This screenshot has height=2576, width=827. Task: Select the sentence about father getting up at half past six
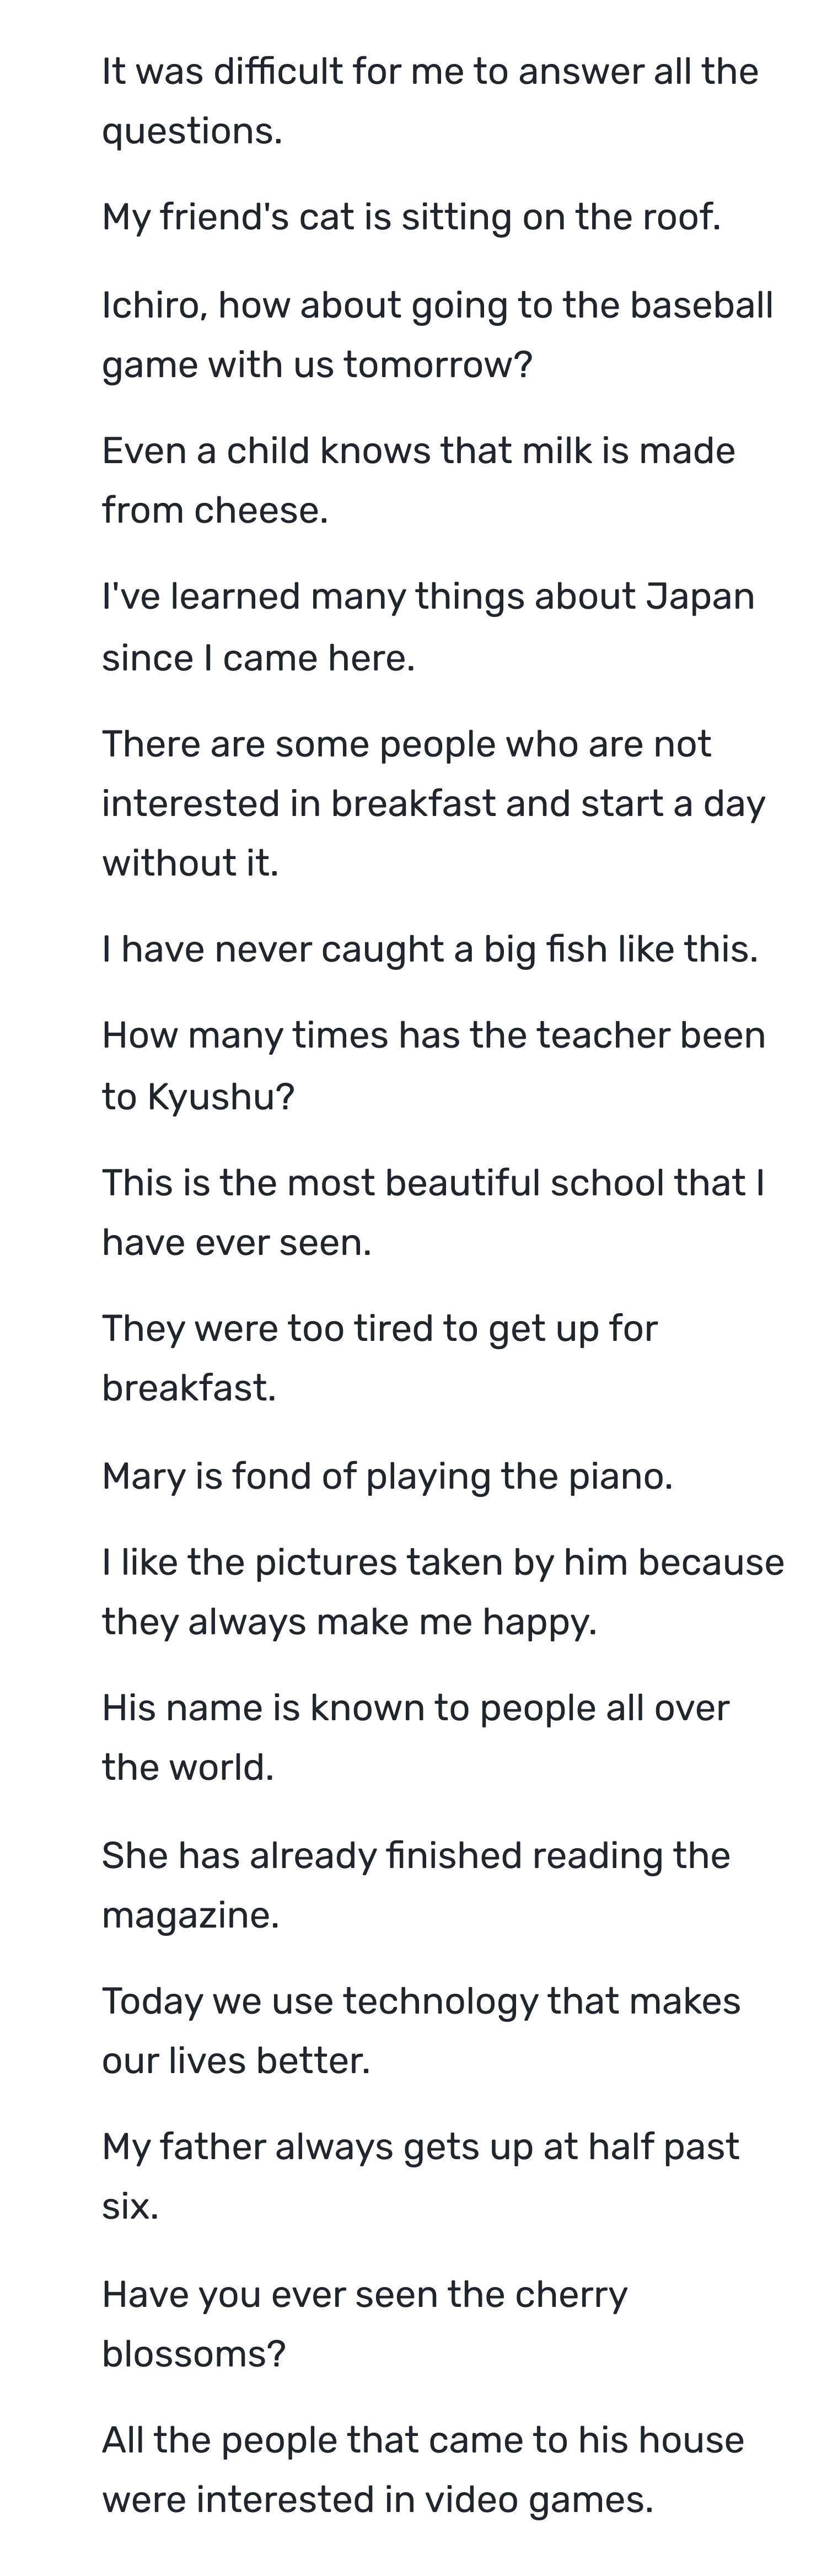[x=420, y=2177]
